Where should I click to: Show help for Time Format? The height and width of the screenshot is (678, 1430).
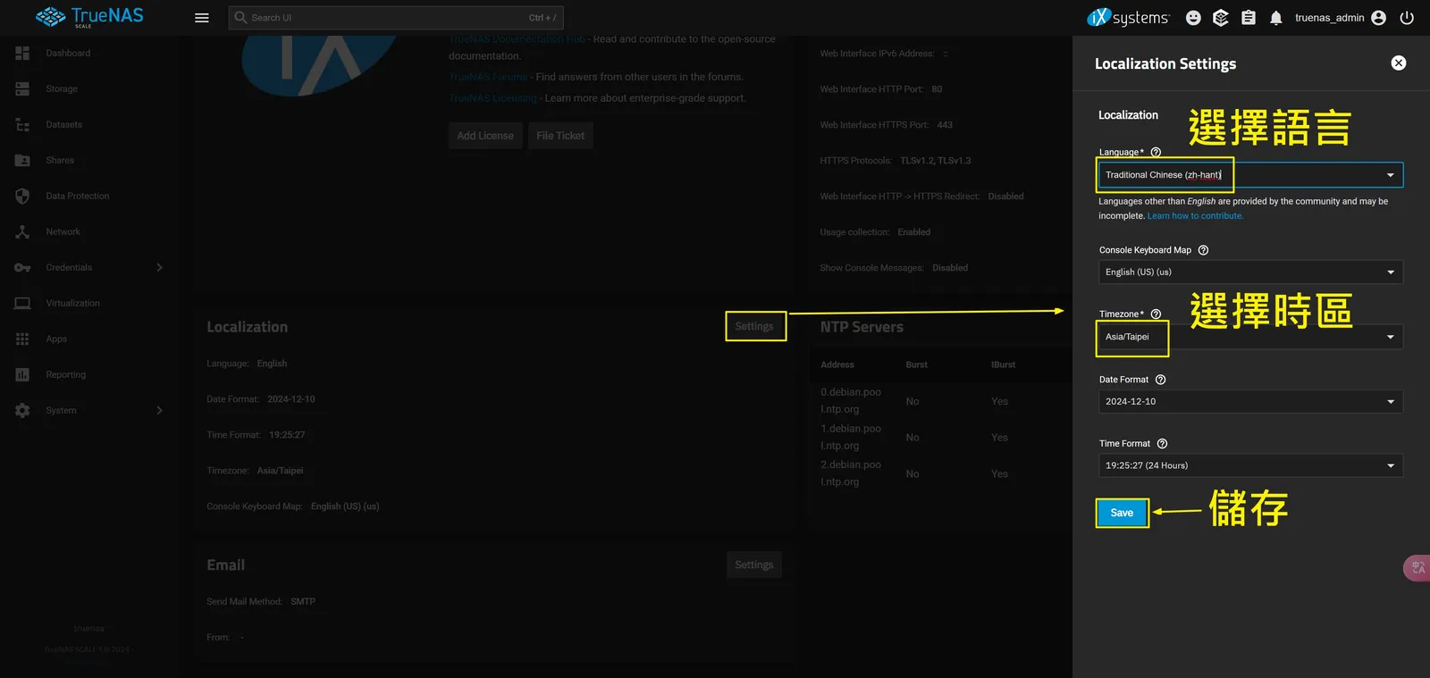[1162, 444]
